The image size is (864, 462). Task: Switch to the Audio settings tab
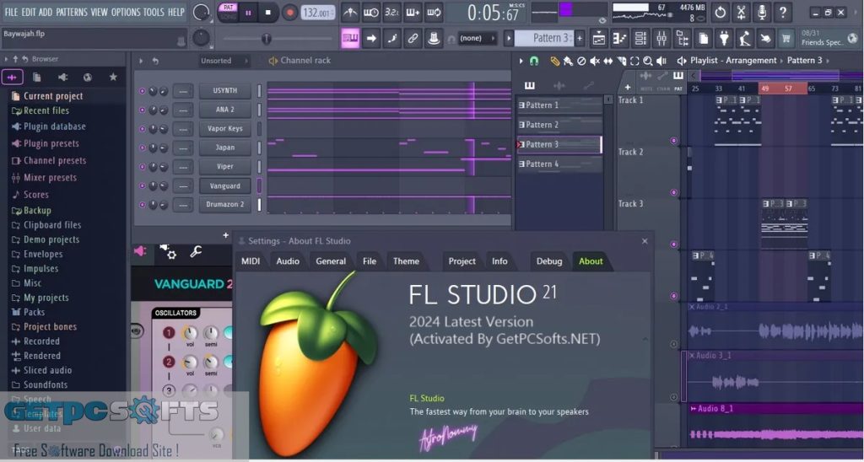point(288,261)
